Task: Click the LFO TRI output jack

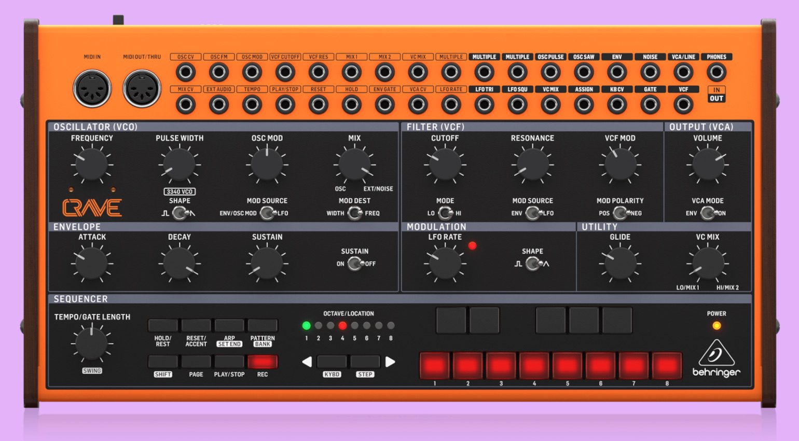Action: click(484, 105)
